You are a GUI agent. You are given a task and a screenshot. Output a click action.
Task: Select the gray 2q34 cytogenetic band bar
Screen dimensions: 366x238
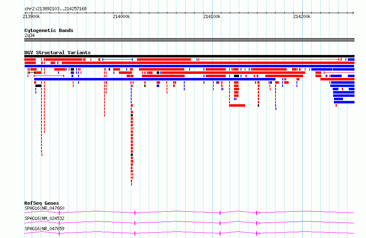pos(189,40)
